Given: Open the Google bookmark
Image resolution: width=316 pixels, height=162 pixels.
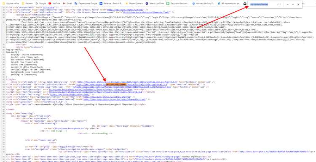Looking at the screenshot, I should tap(40, 4).
